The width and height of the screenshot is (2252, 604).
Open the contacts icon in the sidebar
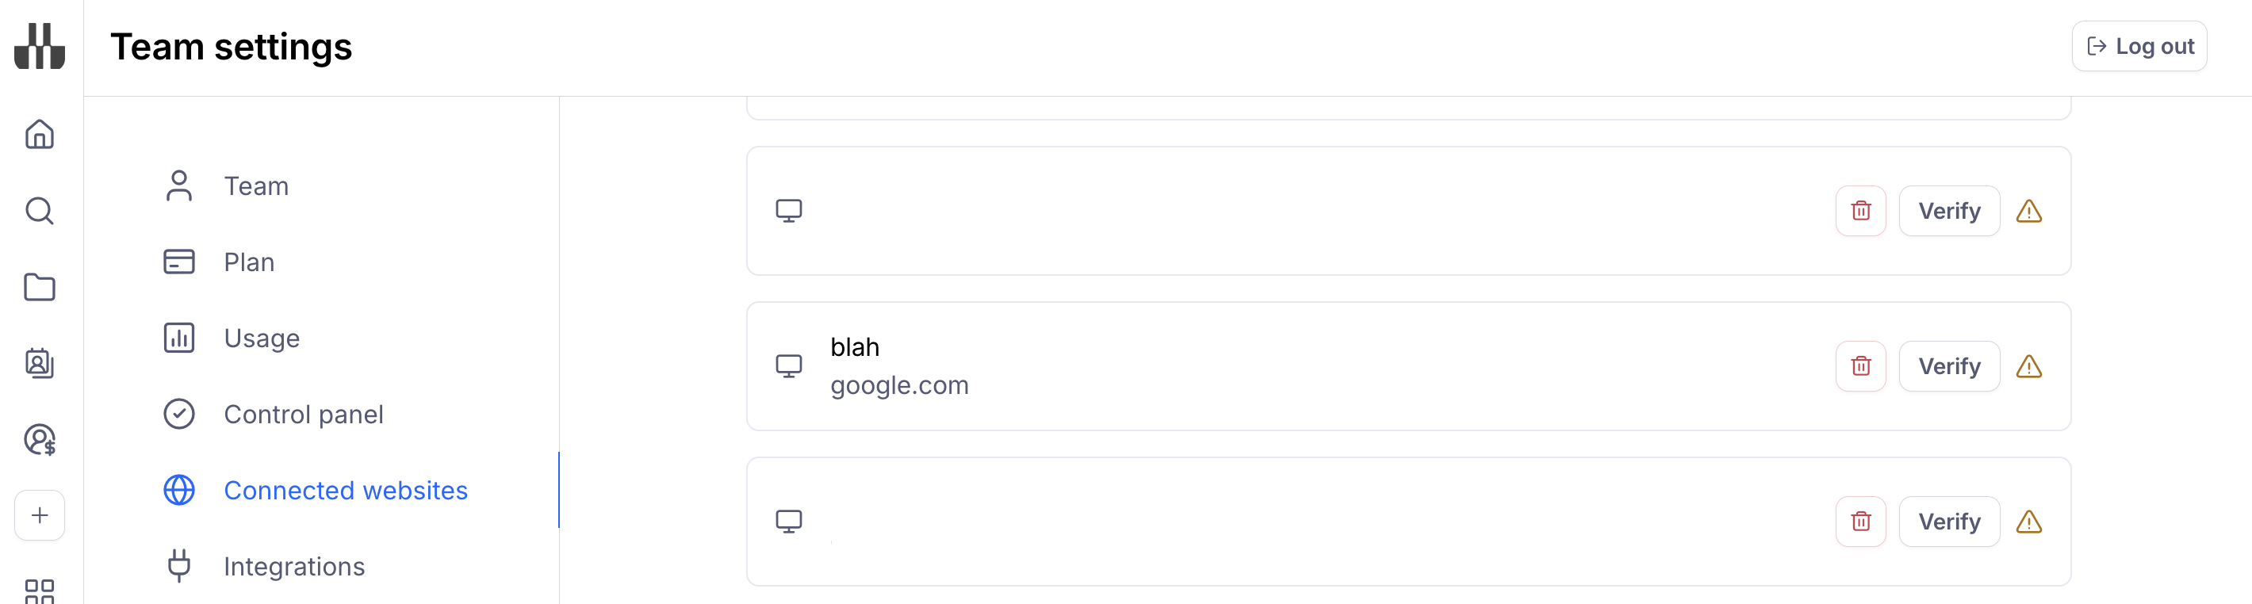coord(40,363)
